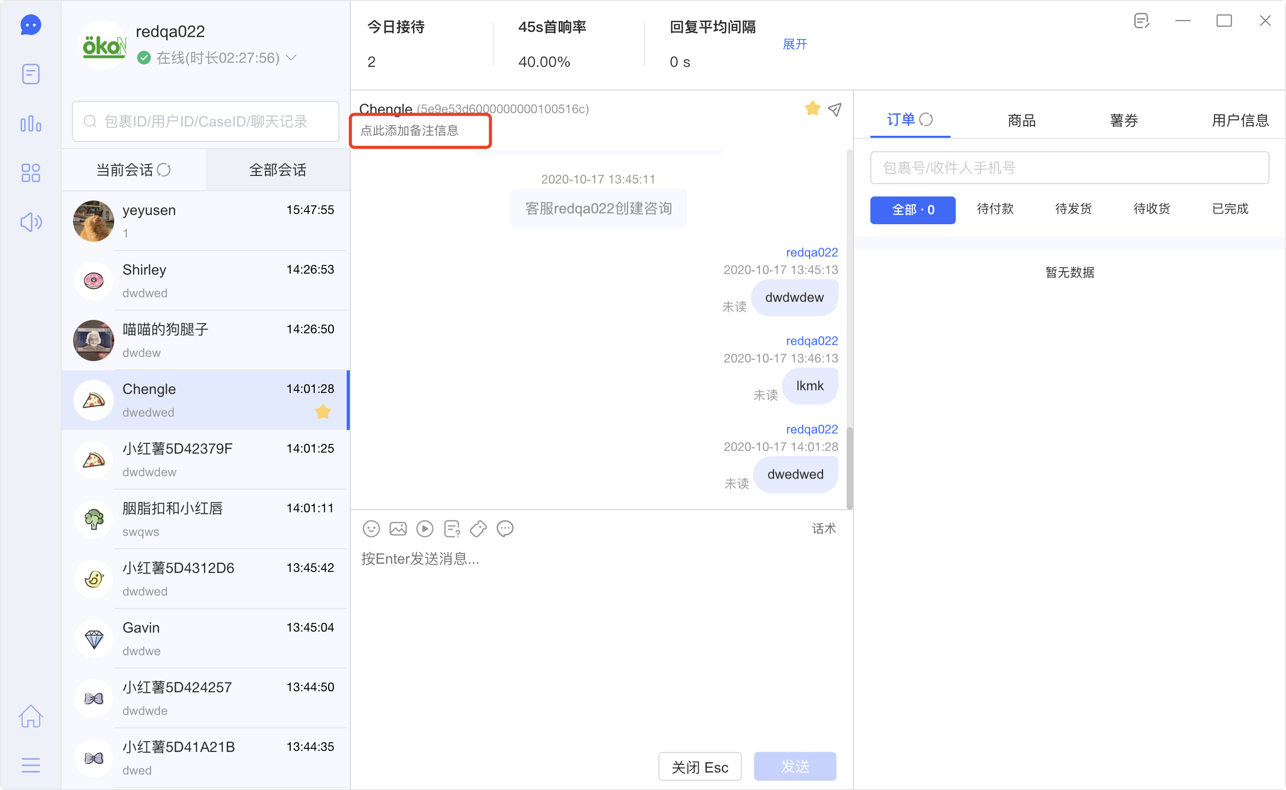
Task: Click the 关闭 Esc button
Action: [x=699, y=766]
